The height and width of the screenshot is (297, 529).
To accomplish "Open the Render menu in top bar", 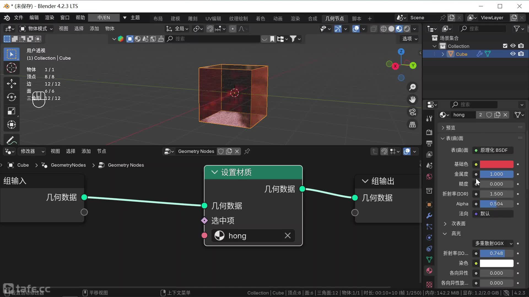I will pyautogui.click(x=50, y=18).
